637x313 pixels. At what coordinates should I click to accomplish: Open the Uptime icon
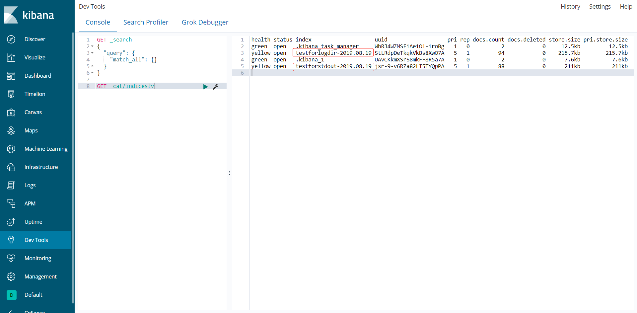[11, 222]
